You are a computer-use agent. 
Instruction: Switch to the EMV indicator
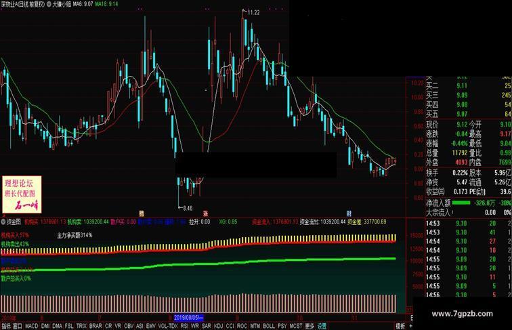coord(151,326)
